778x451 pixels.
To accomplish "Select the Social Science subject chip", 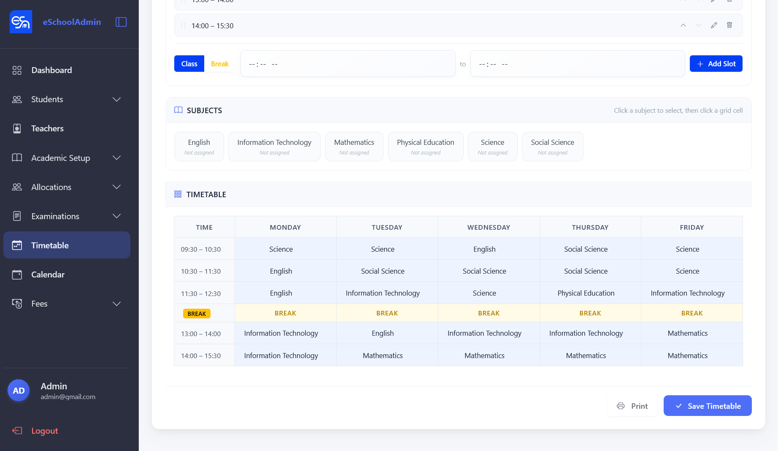I will (x=553, y=147).
